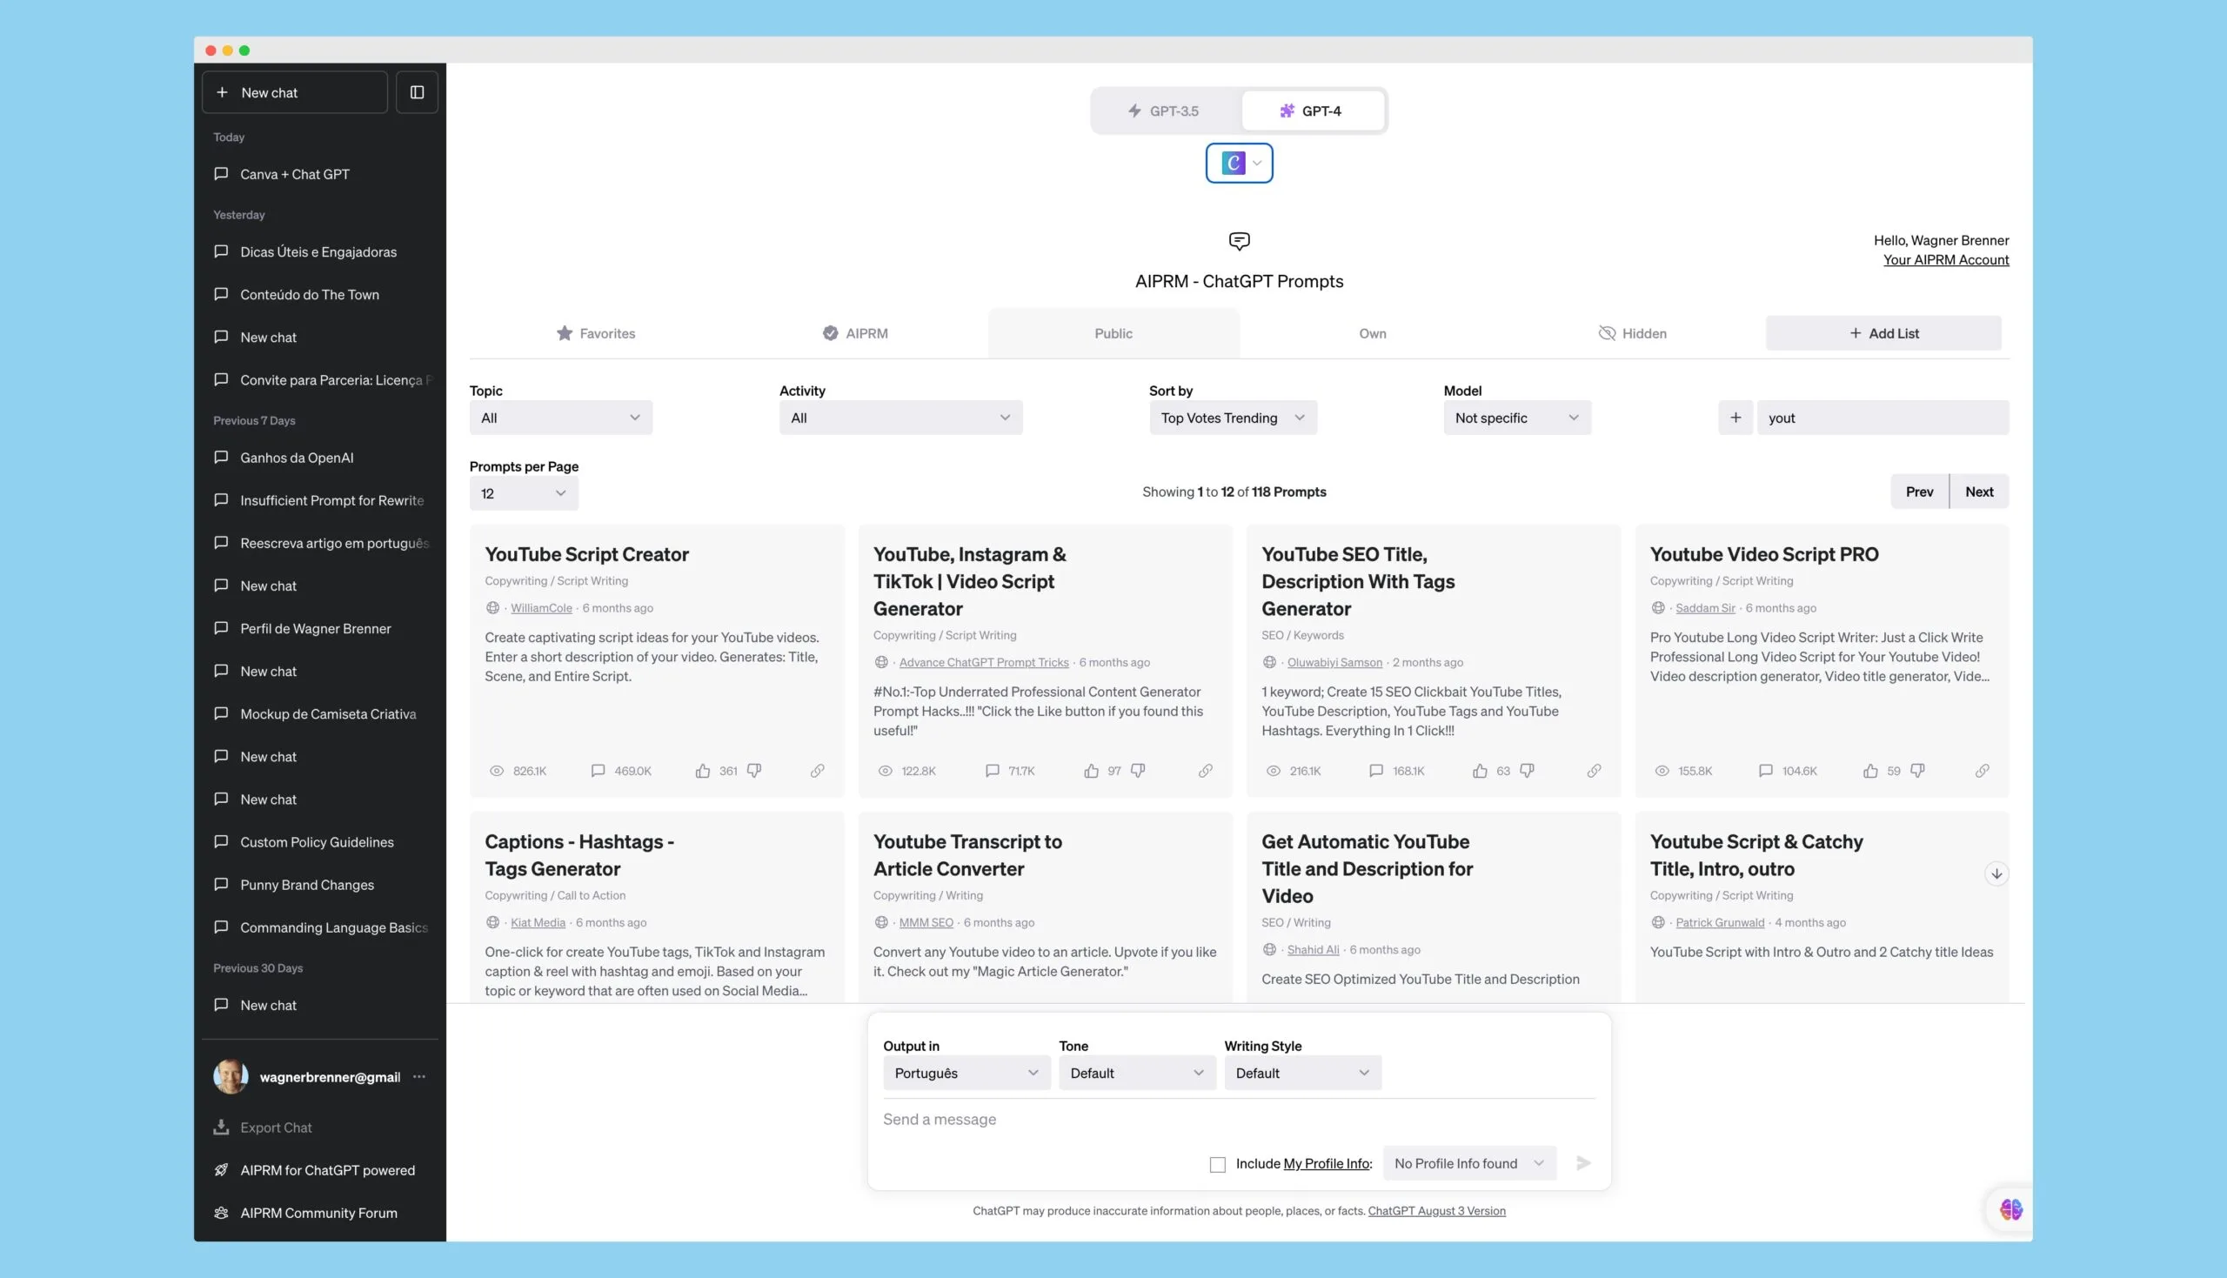Image resolution: width=2227 pixels, height=1278 pixels.
Task: Dislike the Youtube Video Script PRO prompt
Action: point(1917,771)
